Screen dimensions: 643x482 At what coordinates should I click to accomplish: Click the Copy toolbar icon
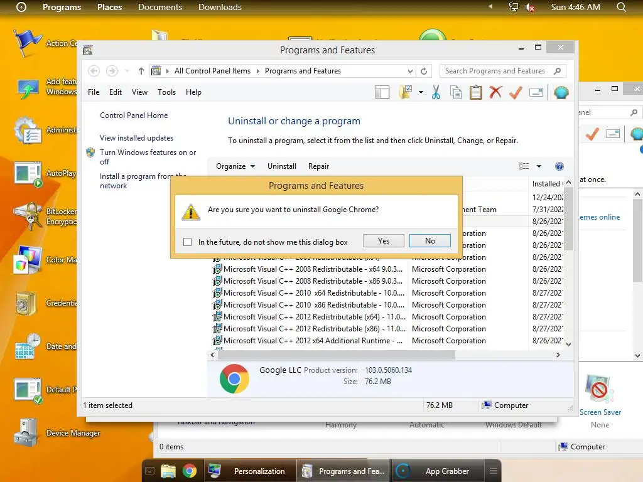tap(456, 92)
